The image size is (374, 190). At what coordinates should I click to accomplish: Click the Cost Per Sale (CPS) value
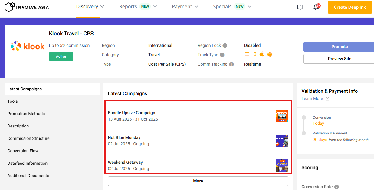click(x=167, y=64)
